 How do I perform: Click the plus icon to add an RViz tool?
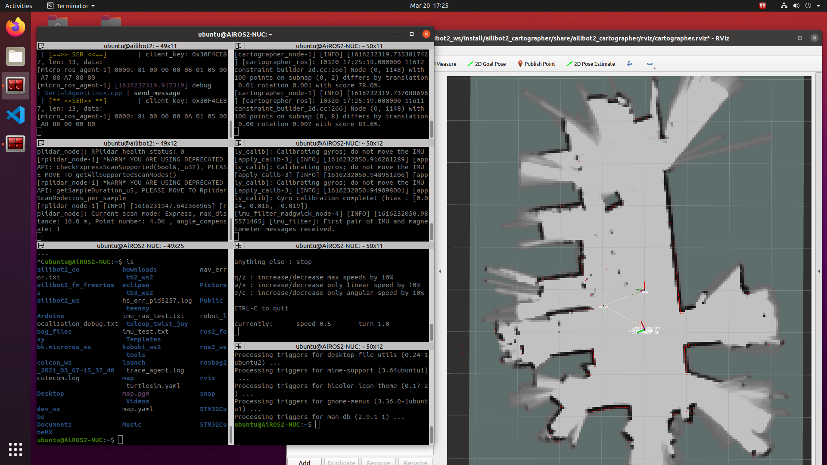pyautogui.click(x=629, y=64)
